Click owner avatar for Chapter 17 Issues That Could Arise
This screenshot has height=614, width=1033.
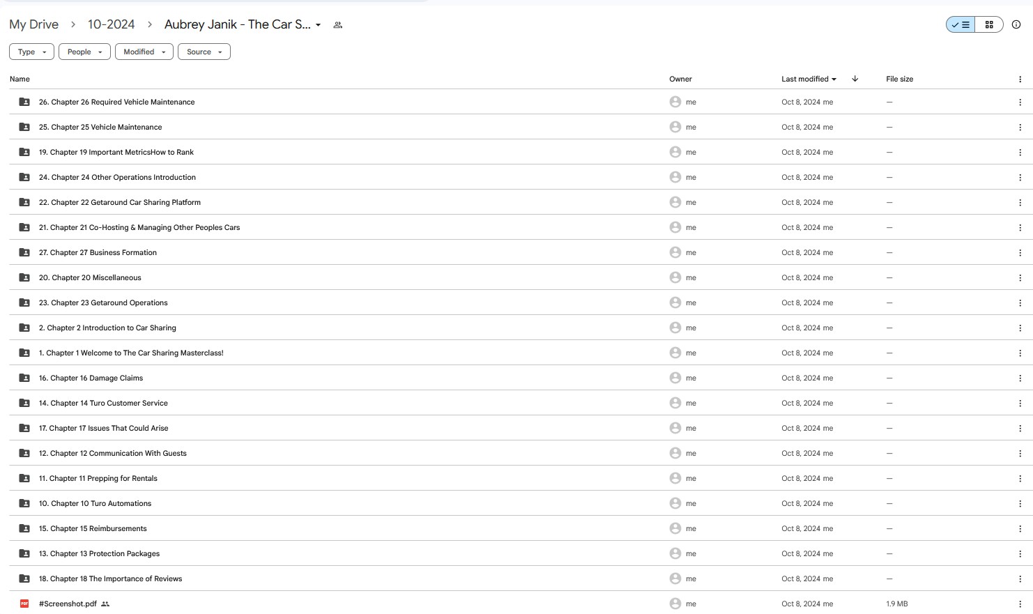coord(675,428)
